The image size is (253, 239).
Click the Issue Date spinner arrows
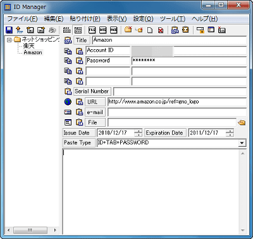click(x=139, y=133)
